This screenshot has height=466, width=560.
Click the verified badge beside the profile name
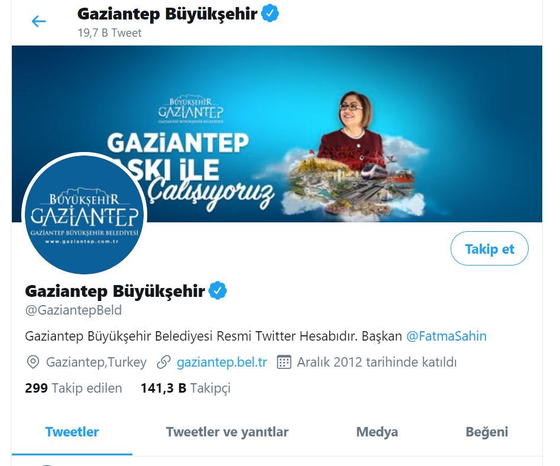218,291
